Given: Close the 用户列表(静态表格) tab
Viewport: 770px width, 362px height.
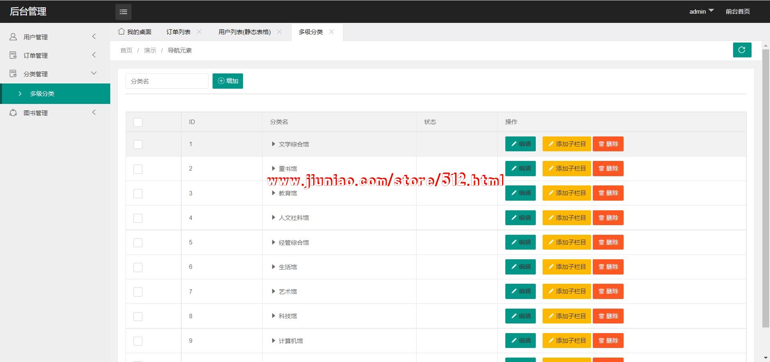Looking at the screenshot, I should (280, 32).
